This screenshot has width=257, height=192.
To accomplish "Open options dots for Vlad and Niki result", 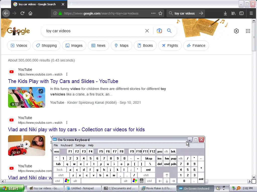I will tap(67, 122).
